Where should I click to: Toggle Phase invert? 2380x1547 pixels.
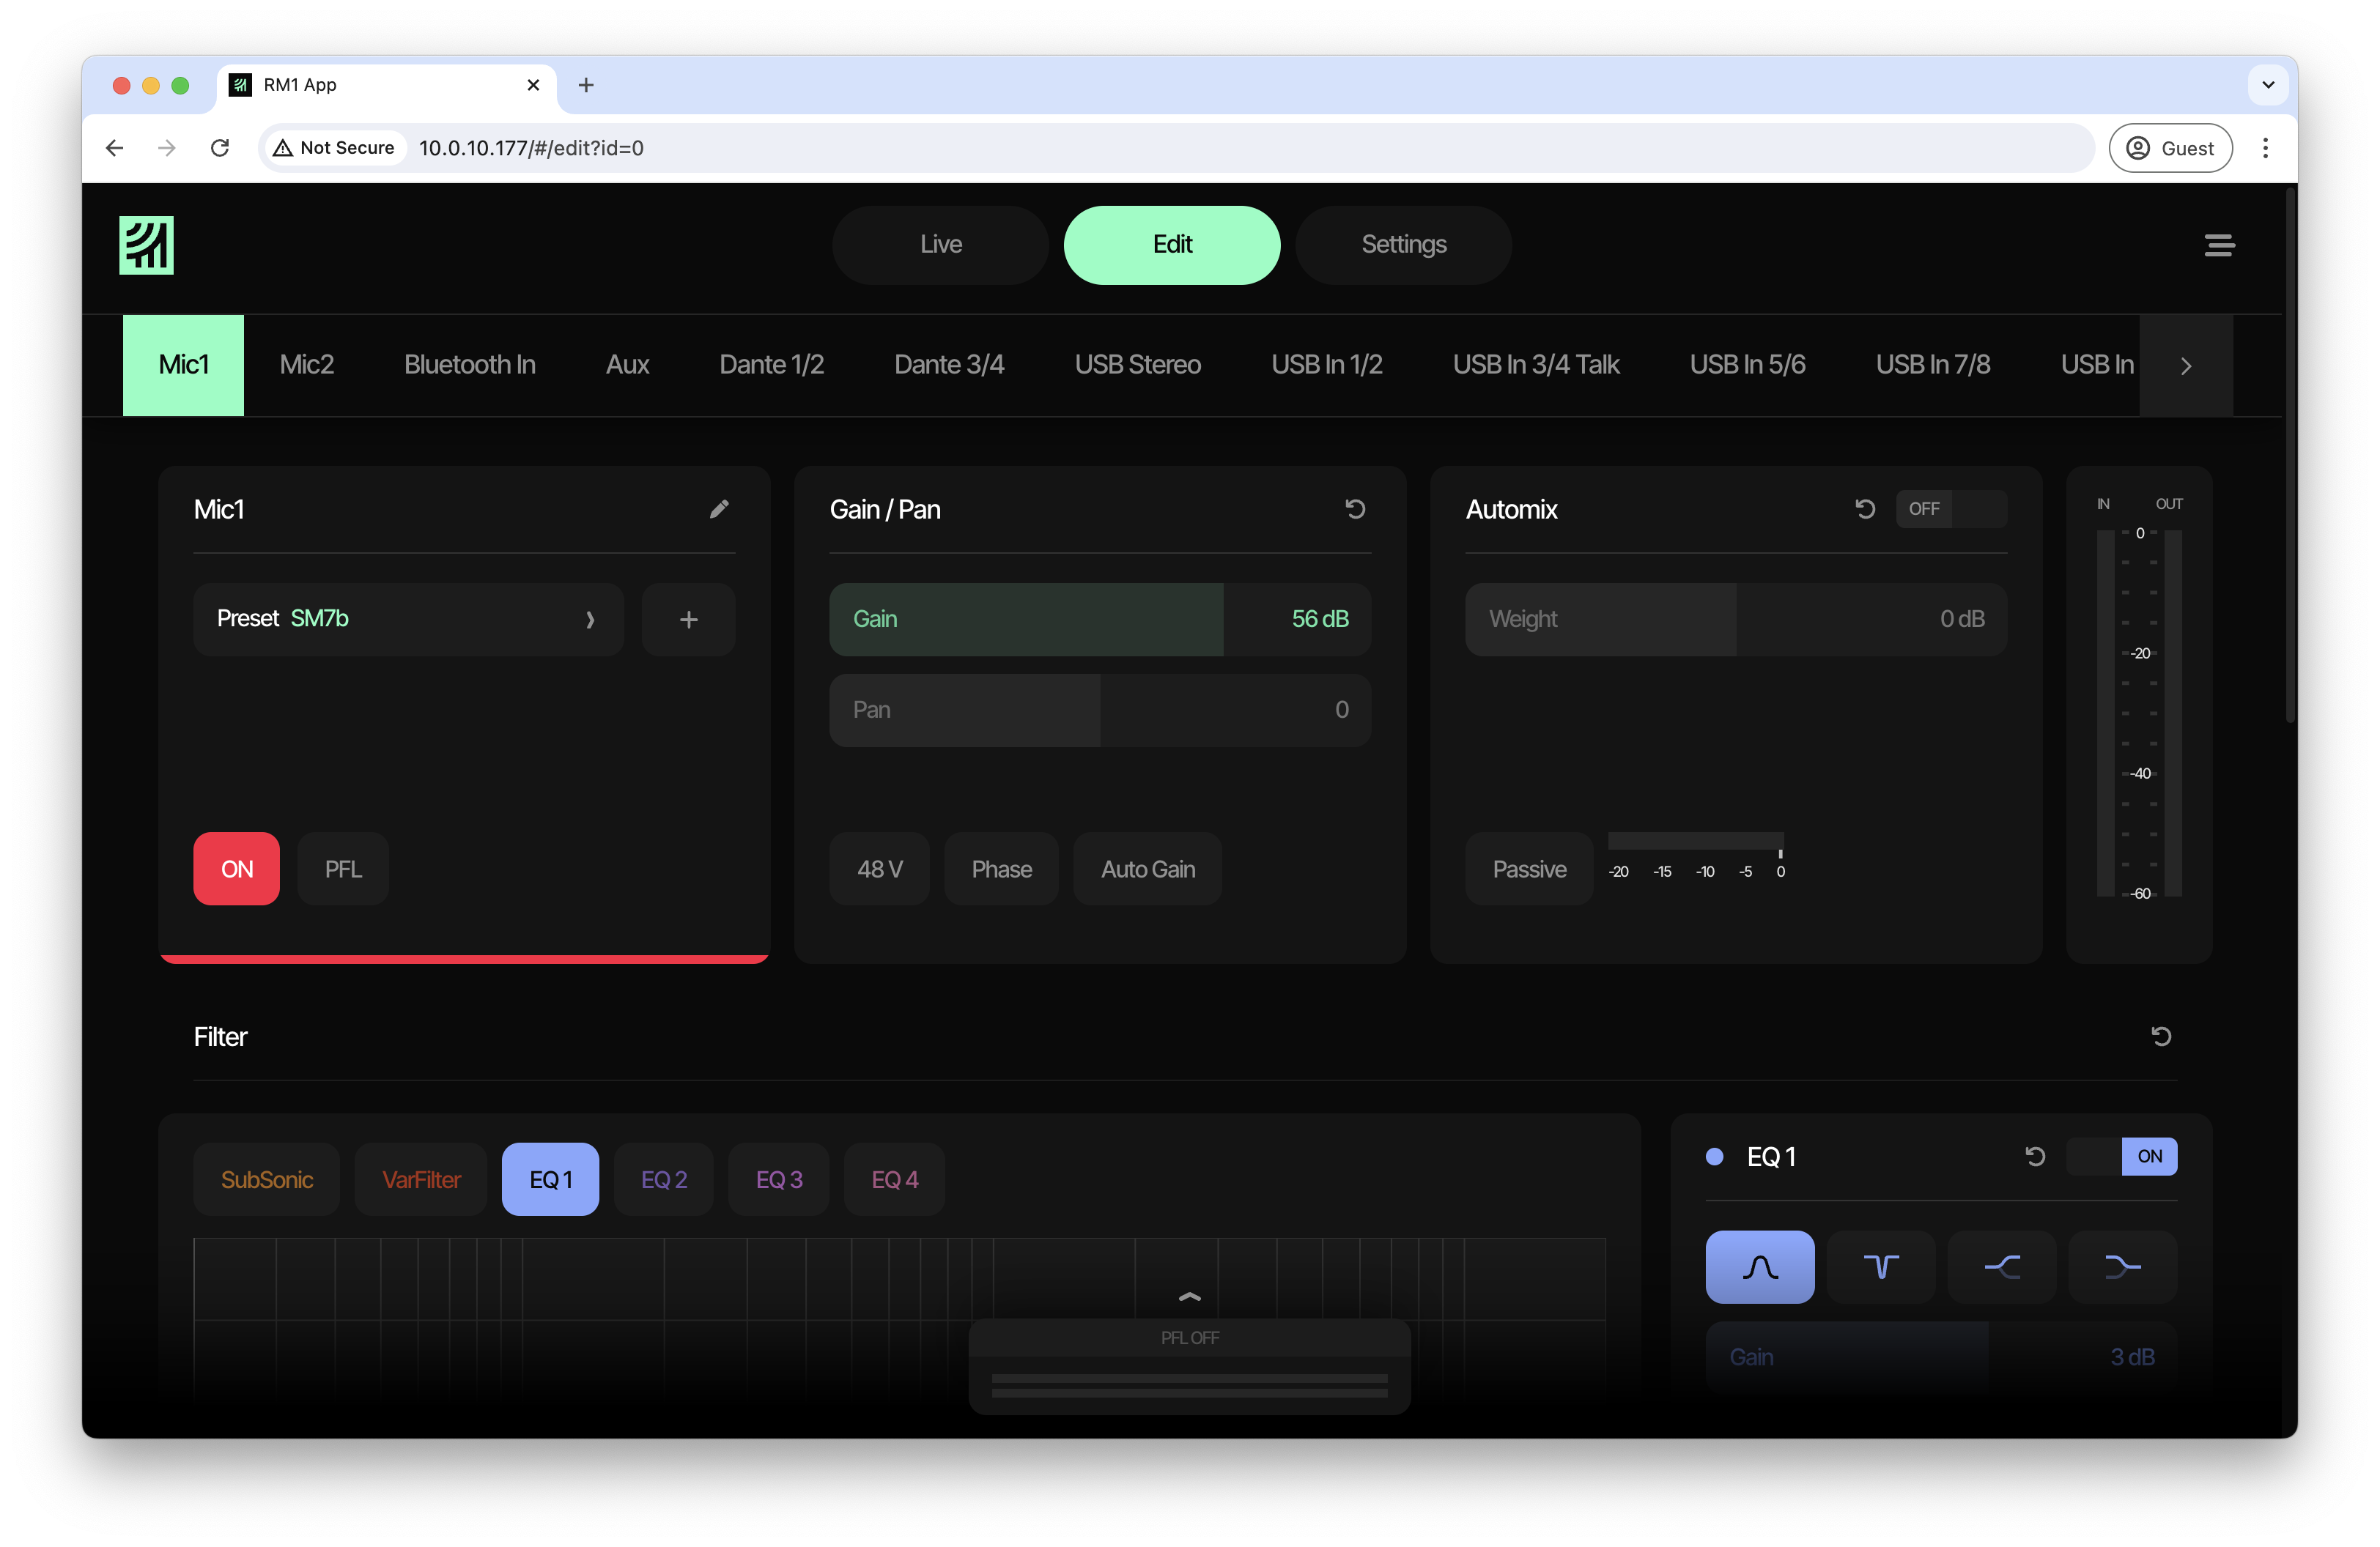(1001, 869)
